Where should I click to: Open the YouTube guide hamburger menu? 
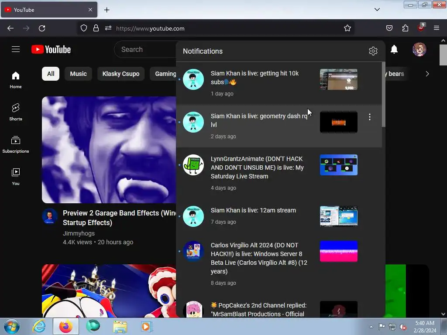16,49
